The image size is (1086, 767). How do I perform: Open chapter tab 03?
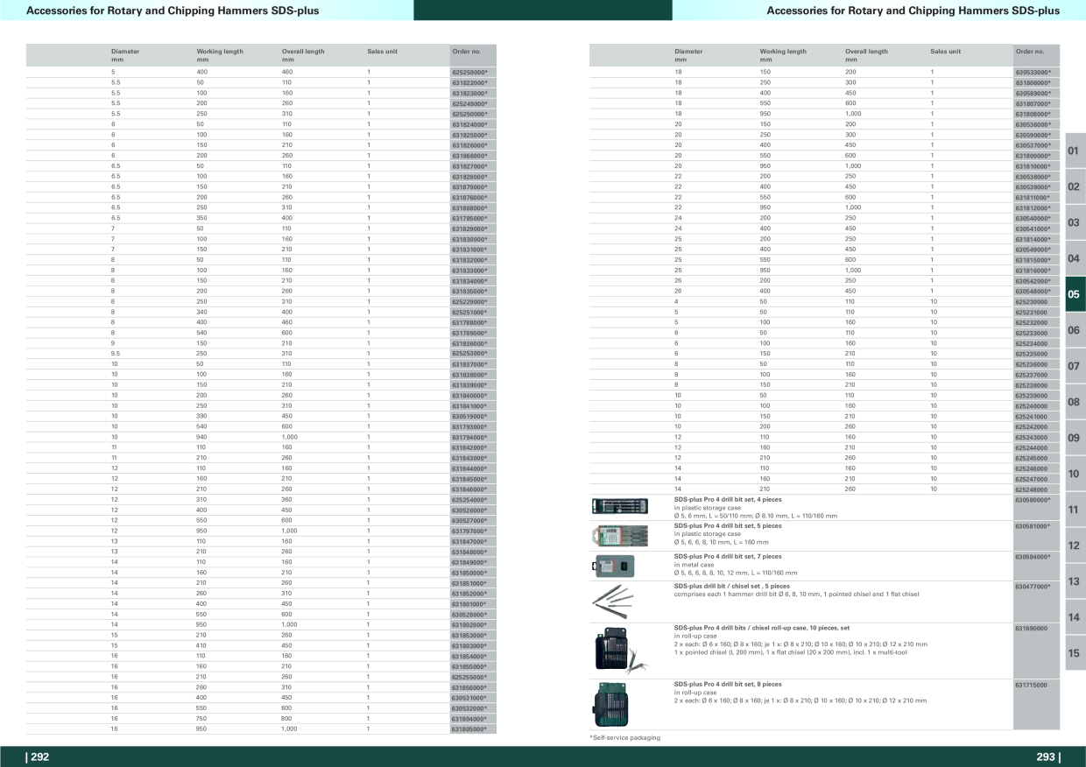click(1075, 222)
